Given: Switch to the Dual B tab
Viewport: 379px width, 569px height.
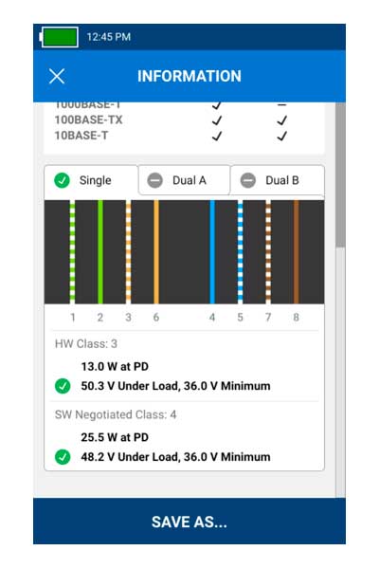Looking at the screenshot, I should [278, 180].
